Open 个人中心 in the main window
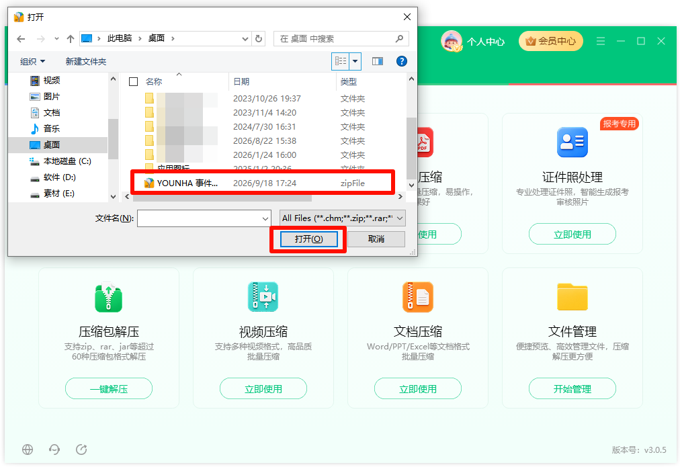The width and height of the screenshot is (680, 467). 486,42
